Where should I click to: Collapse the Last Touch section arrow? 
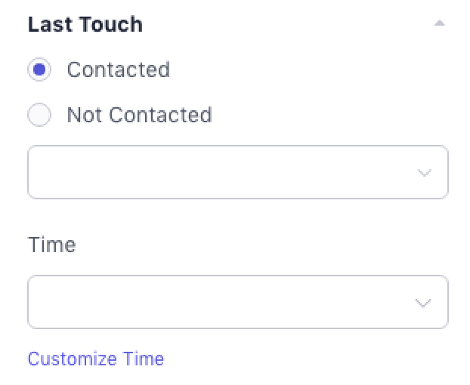click(439, 24)
